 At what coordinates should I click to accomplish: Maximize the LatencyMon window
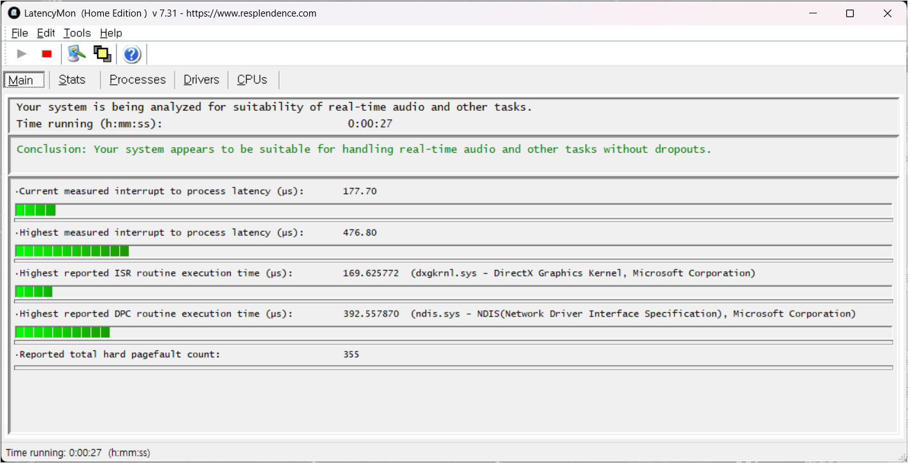click(849, 13)
